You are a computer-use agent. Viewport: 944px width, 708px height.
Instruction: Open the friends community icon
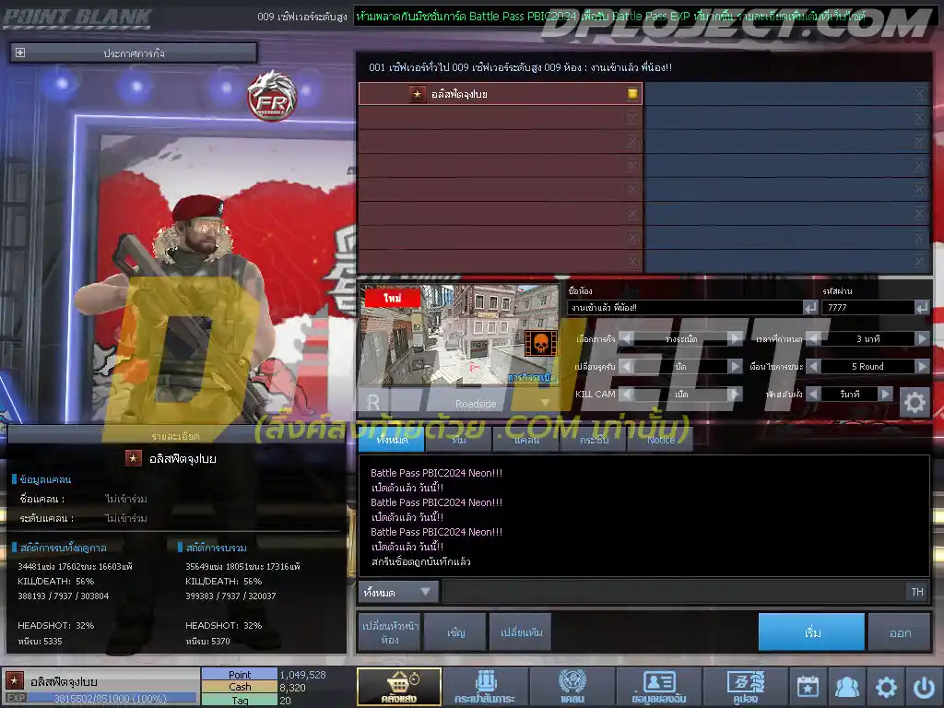pos(846,686)
